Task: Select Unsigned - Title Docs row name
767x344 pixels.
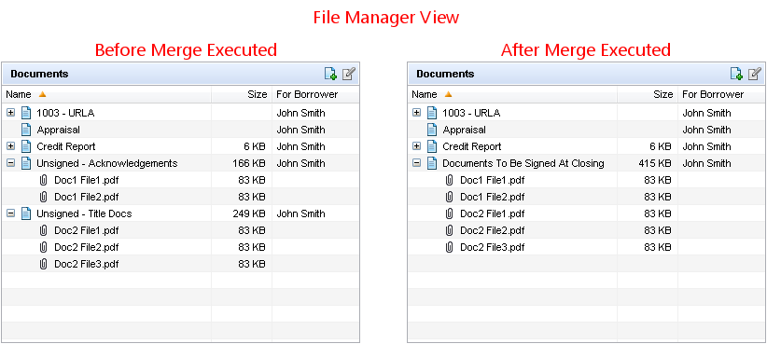Action: 84,213
